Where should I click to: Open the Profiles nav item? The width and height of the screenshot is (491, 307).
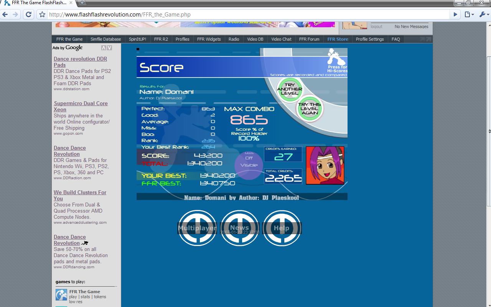[x=183, y=39]
